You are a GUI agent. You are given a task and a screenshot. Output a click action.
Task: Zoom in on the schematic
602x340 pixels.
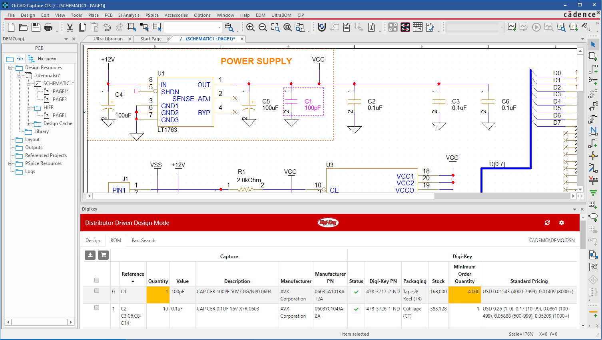[251, 27]
